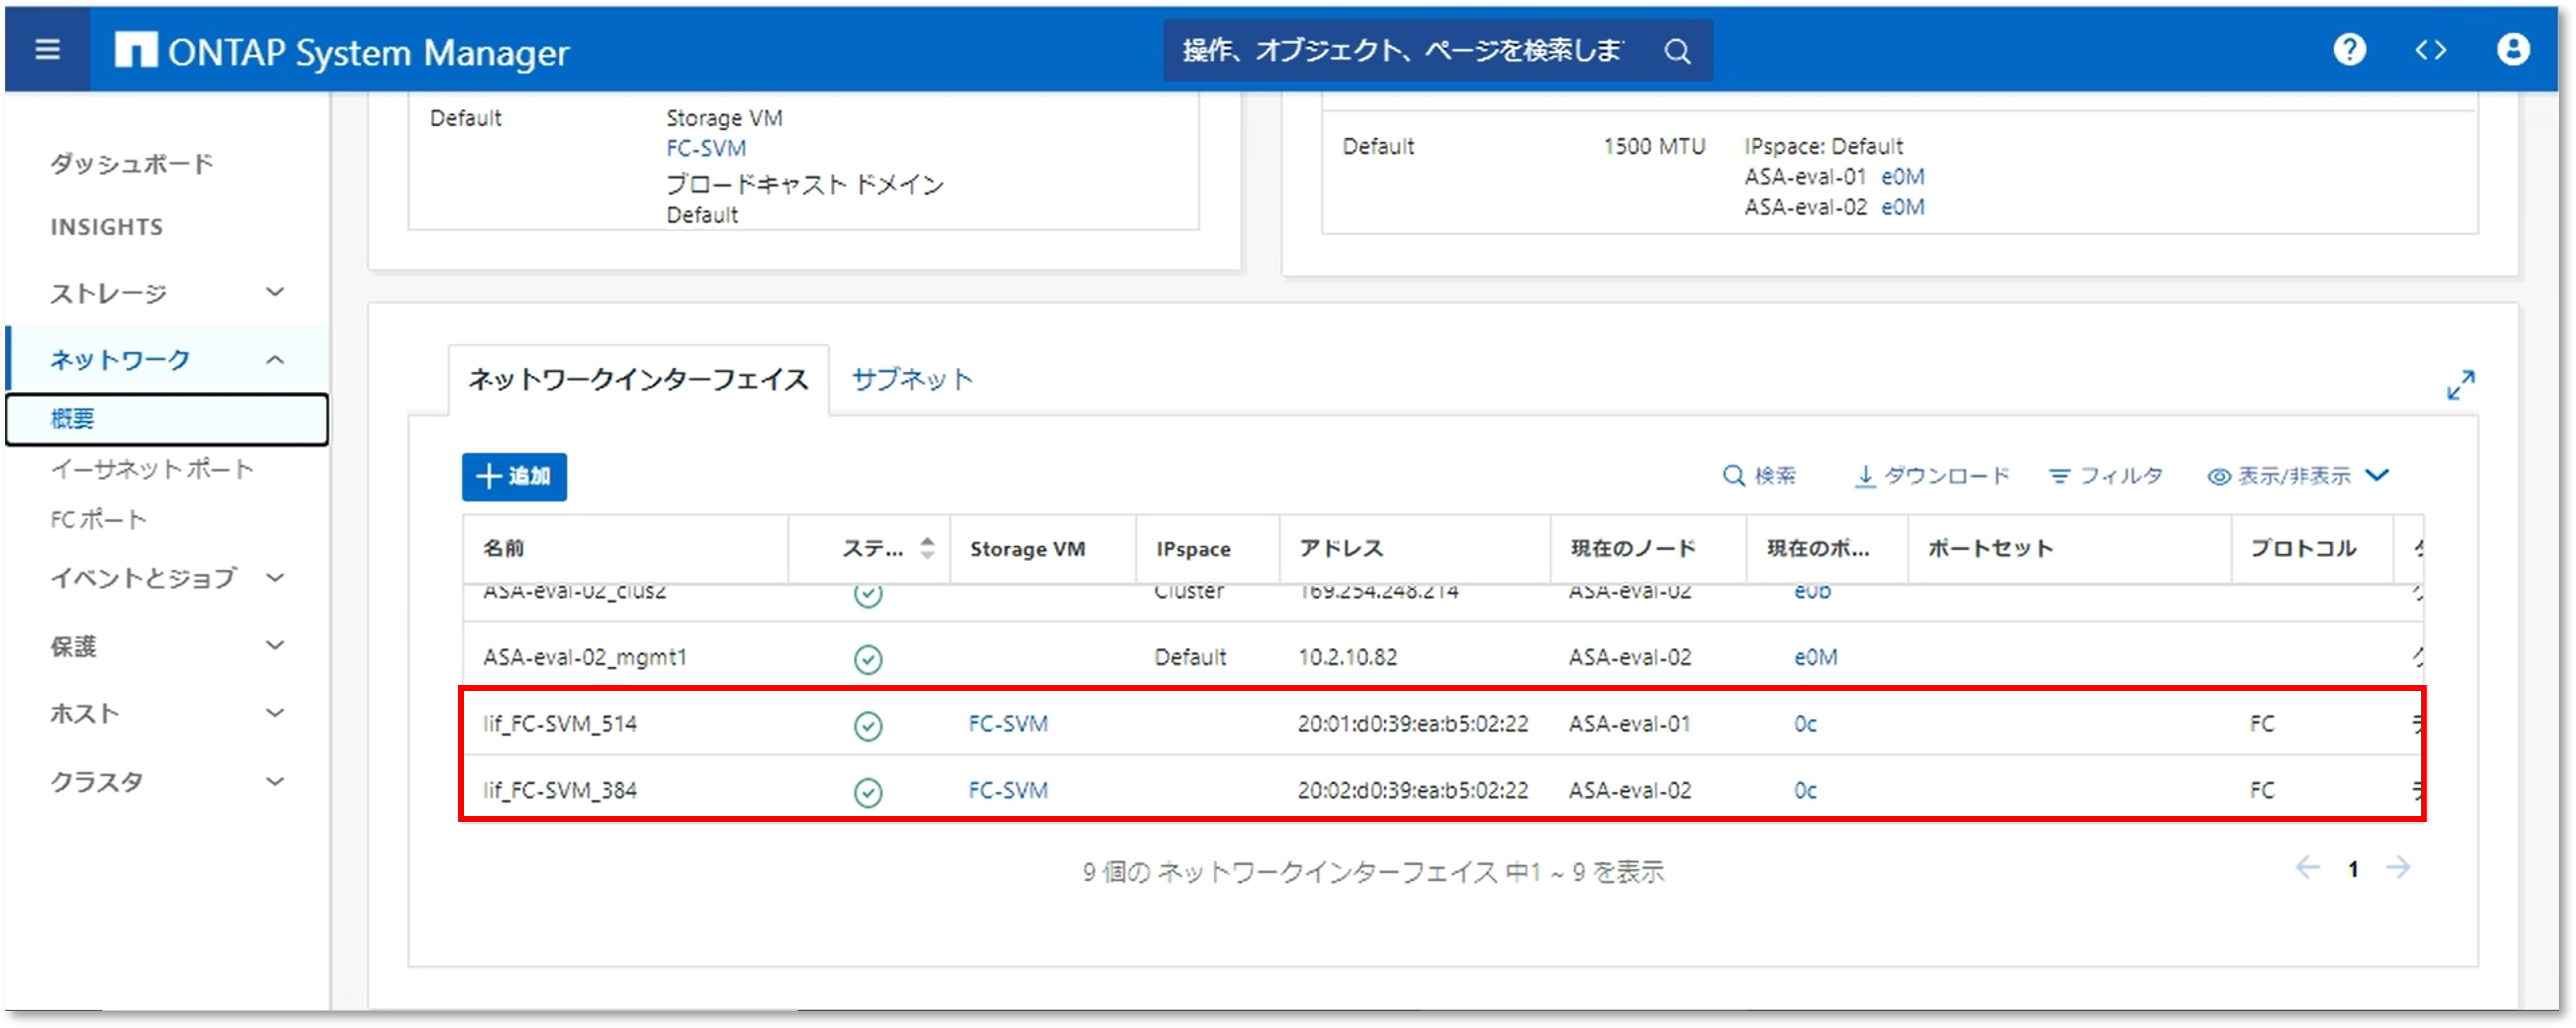Screen dimensions: 2576x1028
Task: Click the ダウンロード download button
Action: point(1931,476)
